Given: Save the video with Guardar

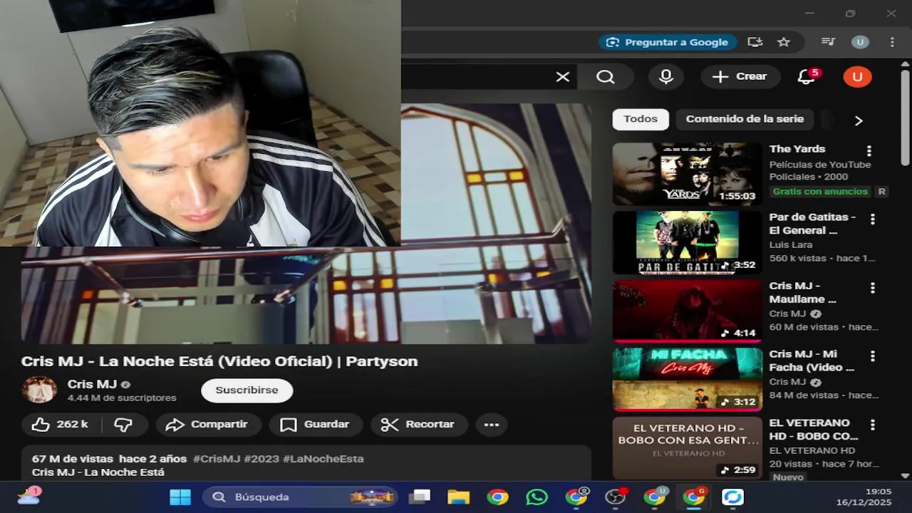Looking at the screenshot, I should 315,425.
